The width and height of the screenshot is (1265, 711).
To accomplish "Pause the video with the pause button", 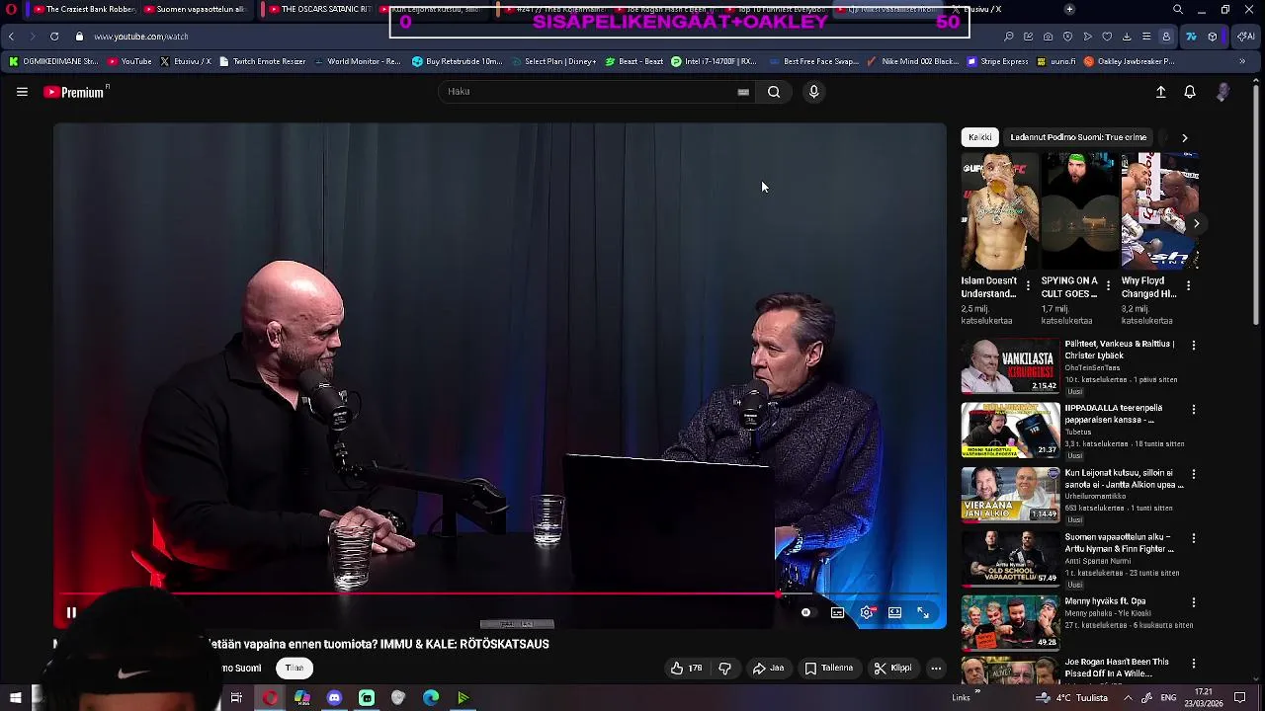I will 71,613.
